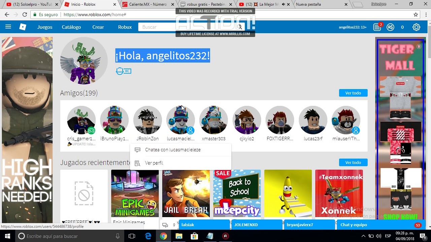Open Chrome's three-dot menu
The height and width of the screenshot is (242, 431).
click(425, 14)
